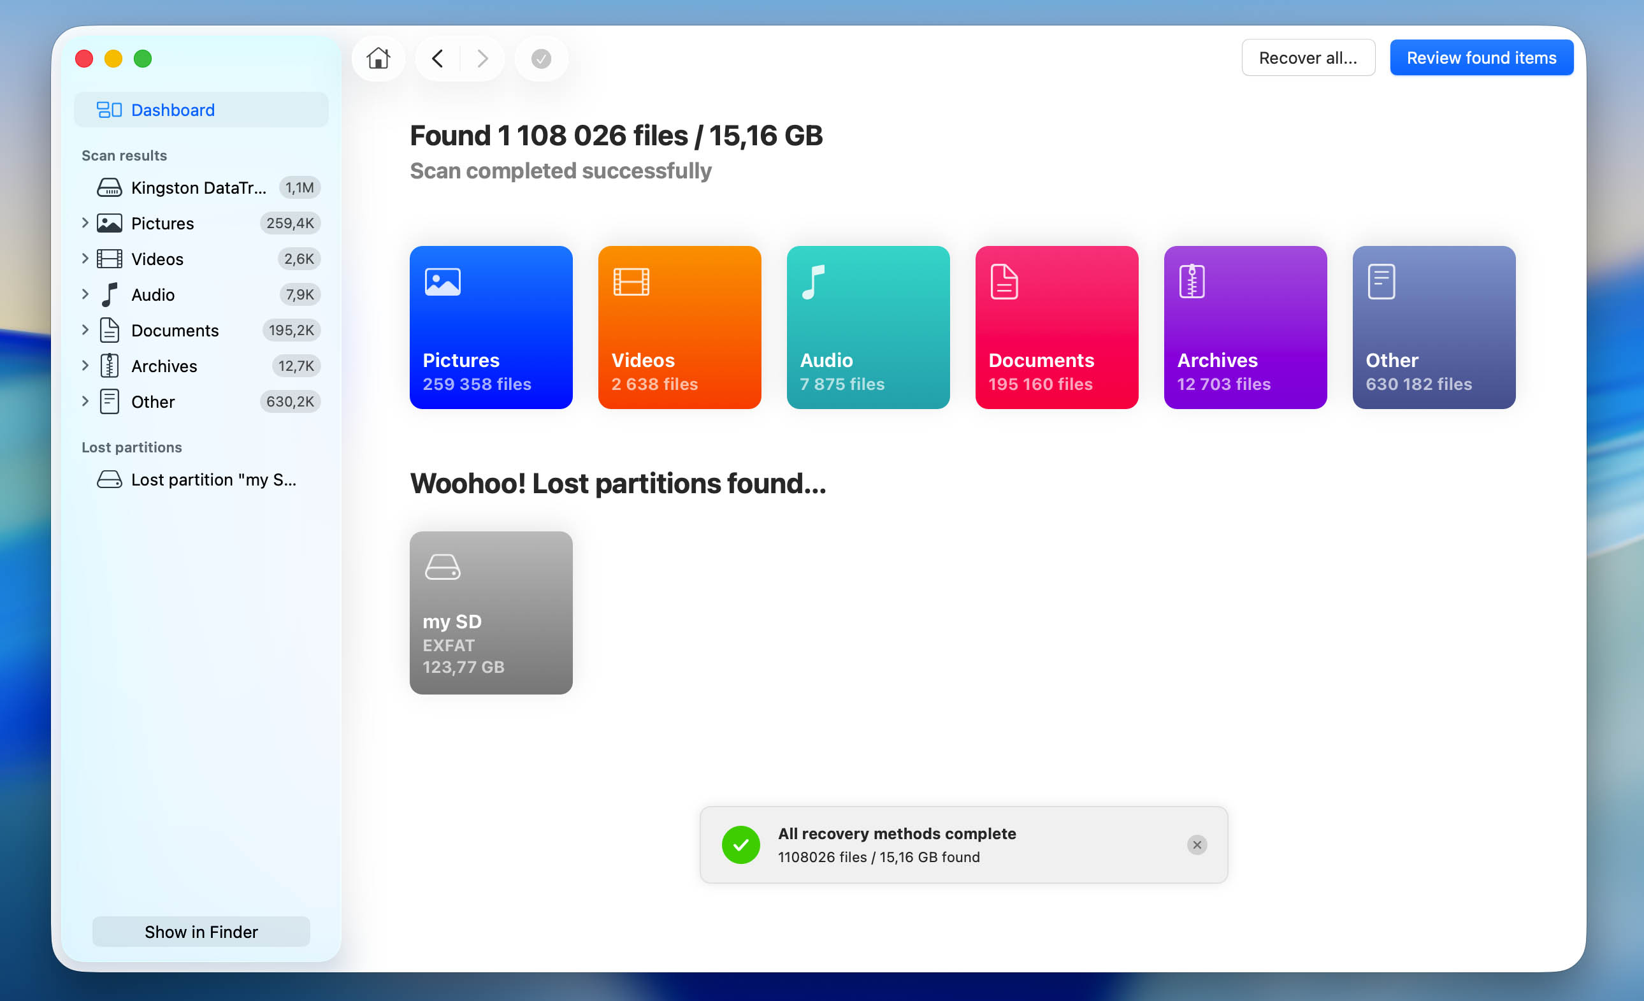
Task: Click the 259,4K count badge for Pictures
Action: (289, 223)
